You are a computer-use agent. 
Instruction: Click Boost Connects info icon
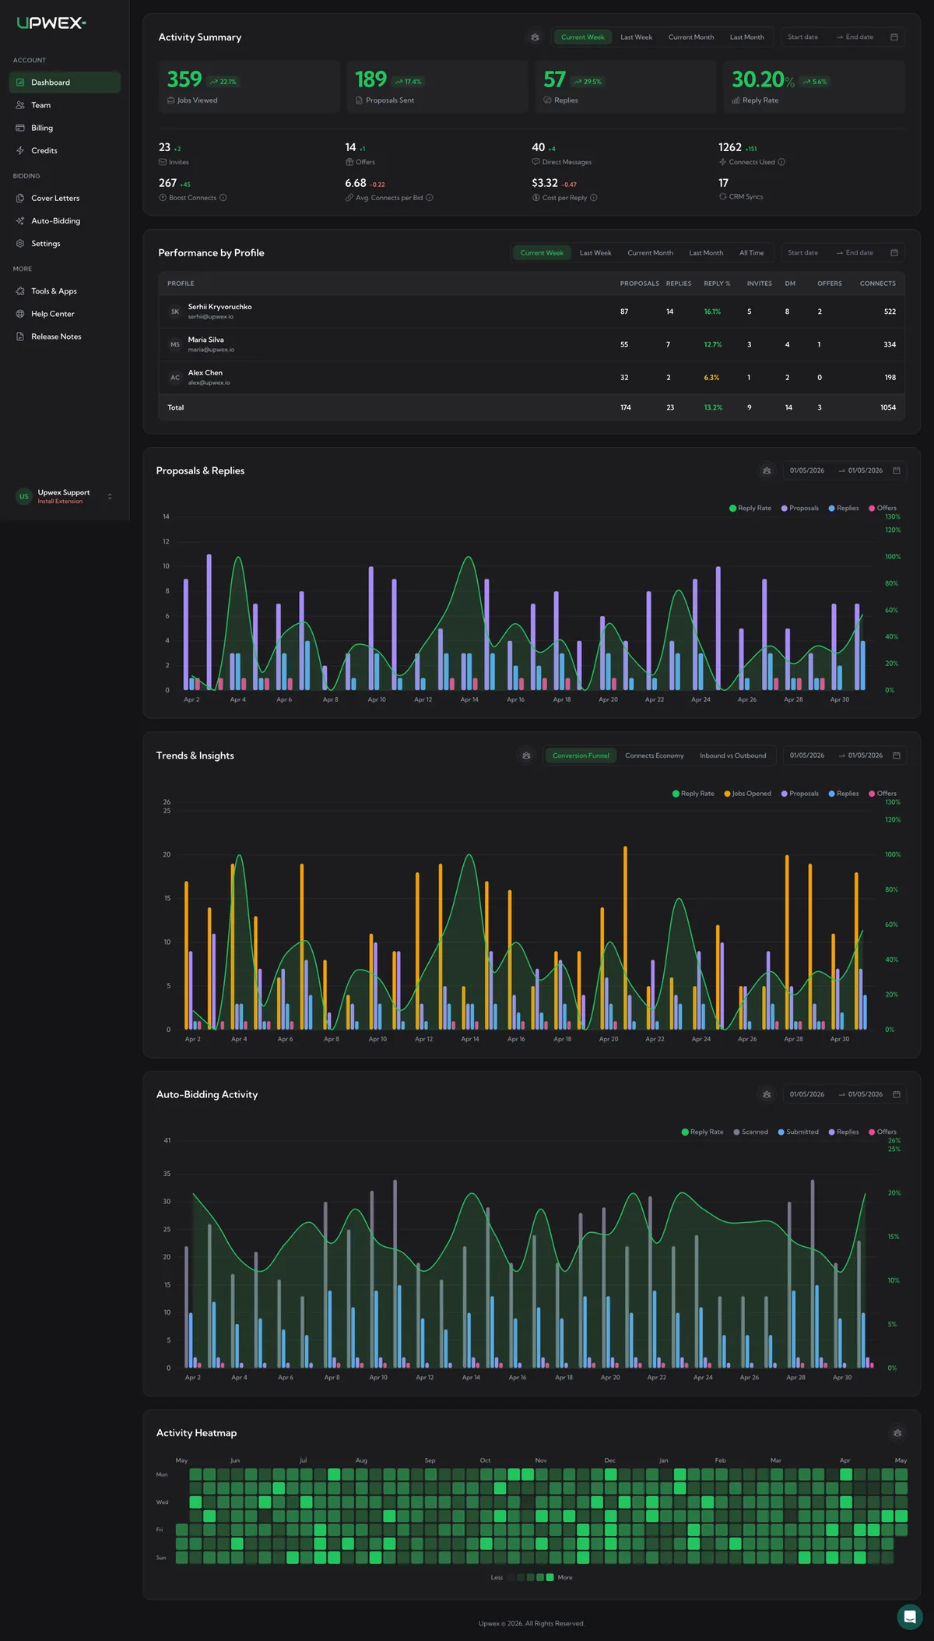223,198
